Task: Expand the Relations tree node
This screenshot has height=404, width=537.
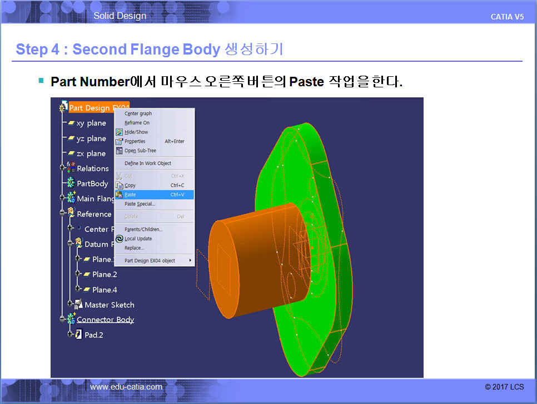Action: click(x=62, y=168)
